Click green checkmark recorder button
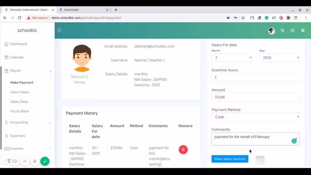 click(x=45, y=161)
